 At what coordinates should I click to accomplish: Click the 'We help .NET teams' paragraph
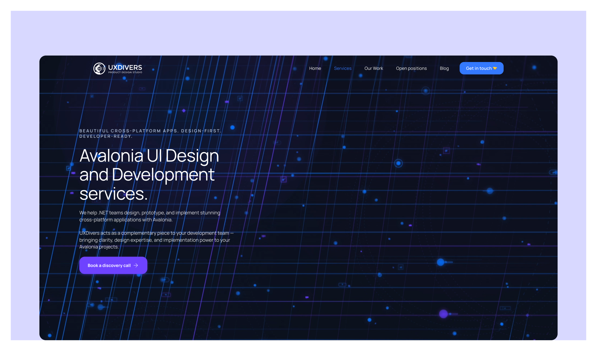(x=150, y=216)
